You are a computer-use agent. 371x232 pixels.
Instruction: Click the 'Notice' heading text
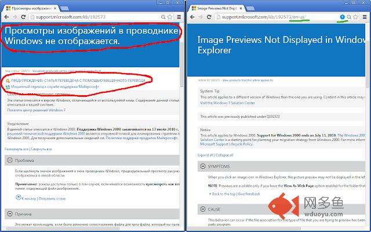205,130
